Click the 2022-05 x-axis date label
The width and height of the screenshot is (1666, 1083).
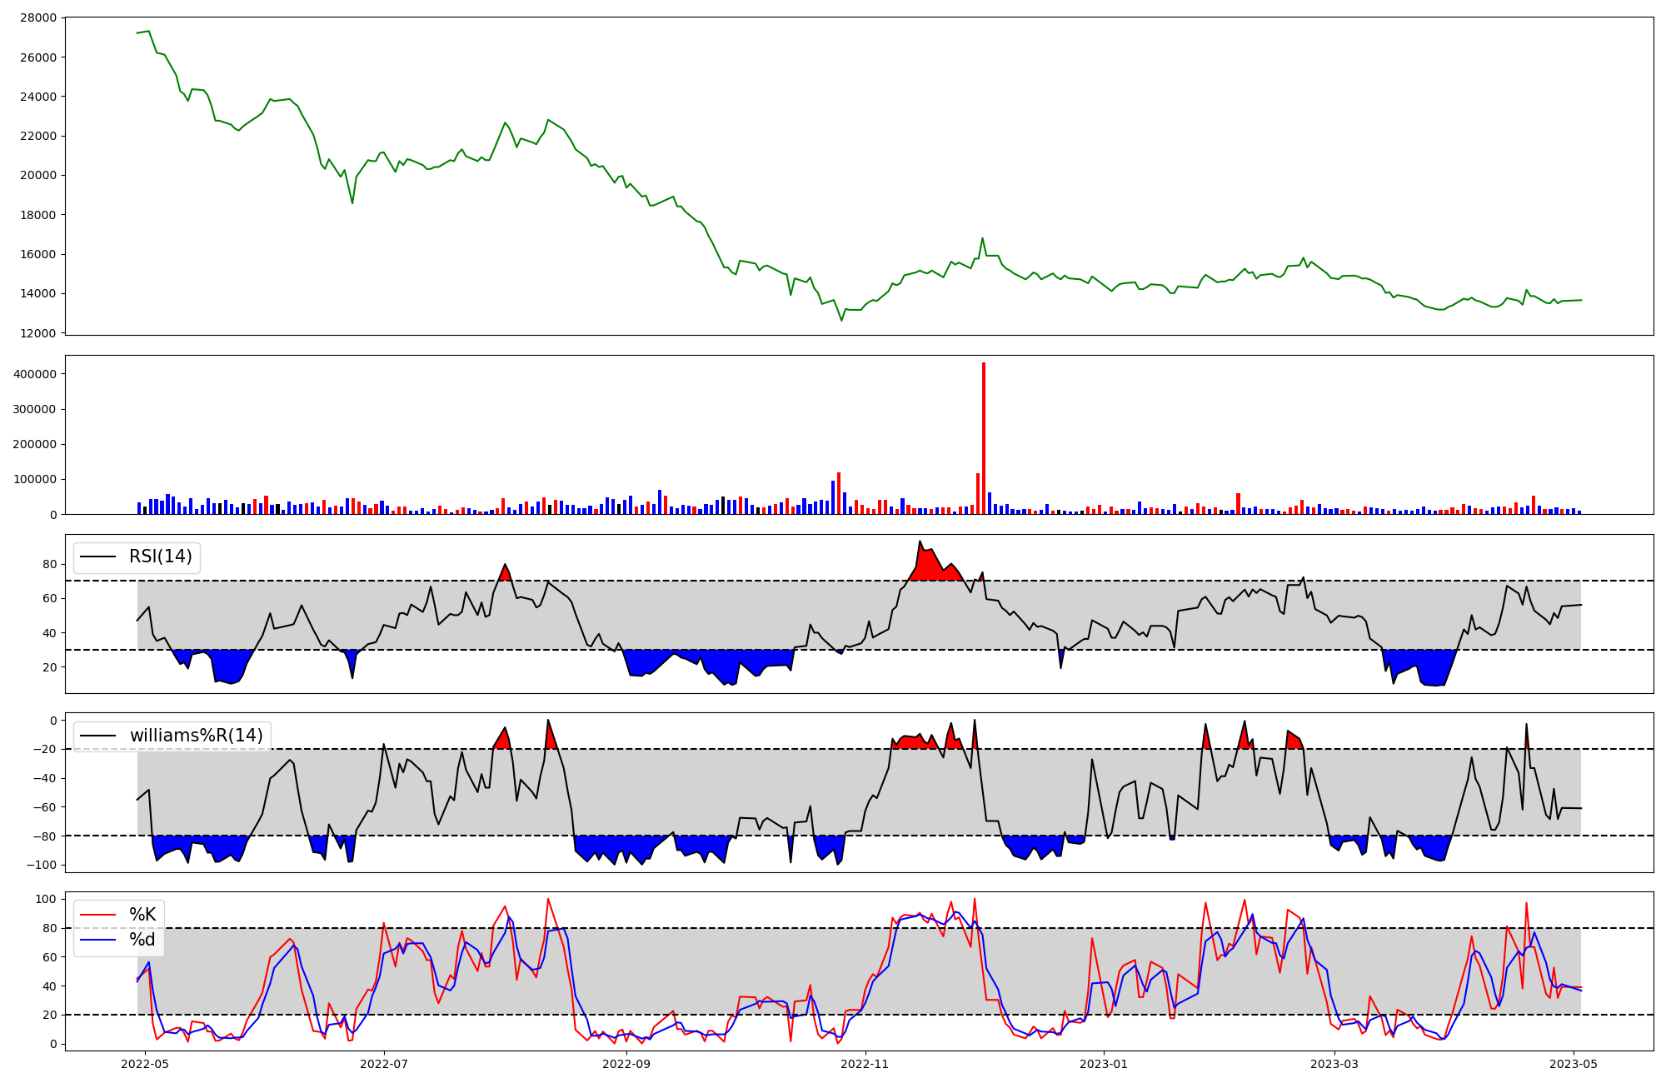[x=146, y=1064]
